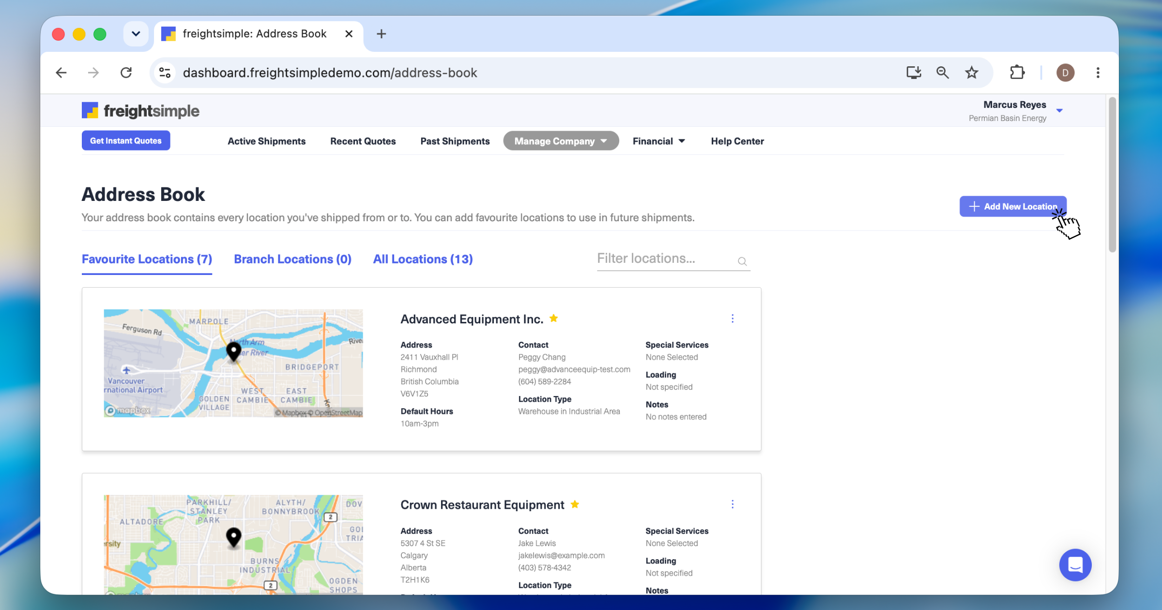Click the page vertical scrollbar
The image size is (1162, 610).
(1112, 175)
